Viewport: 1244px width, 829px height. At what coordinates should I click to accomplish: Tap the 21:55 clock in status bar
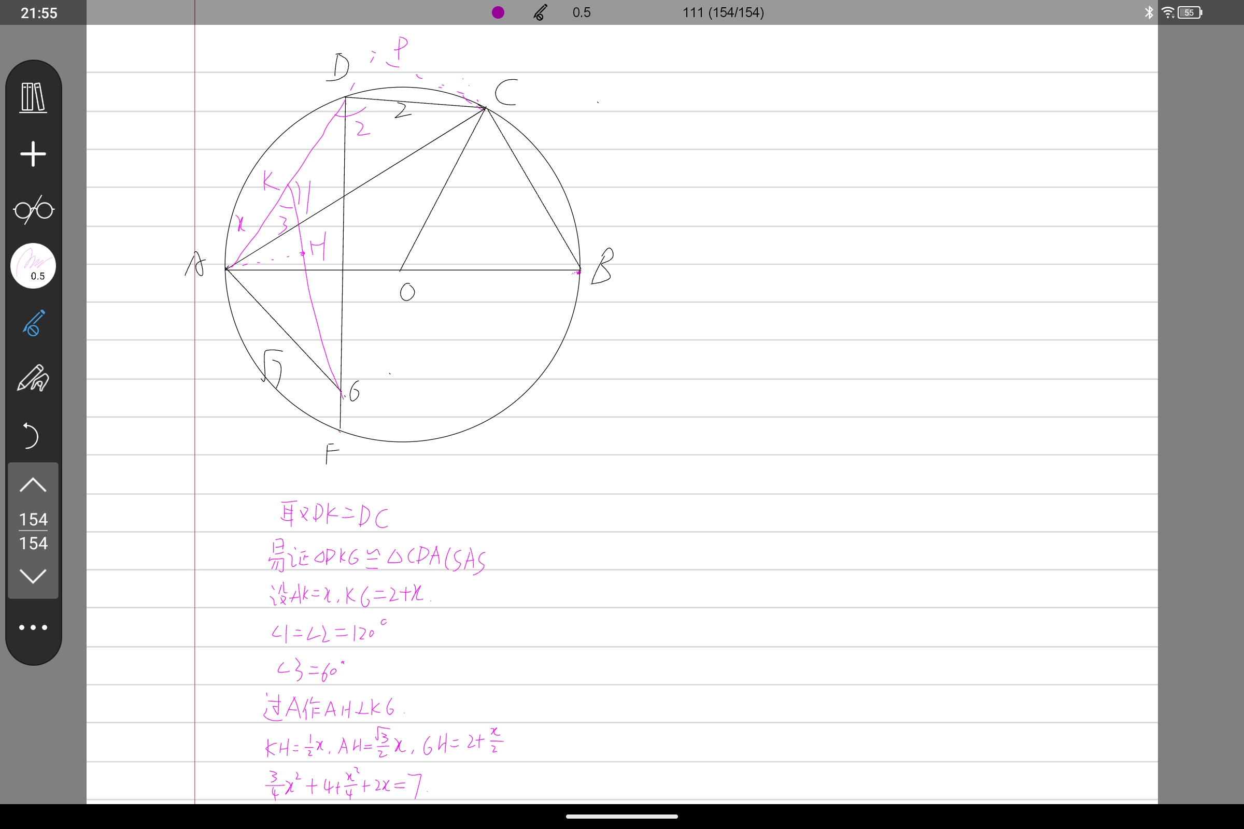tap(39, 12)
